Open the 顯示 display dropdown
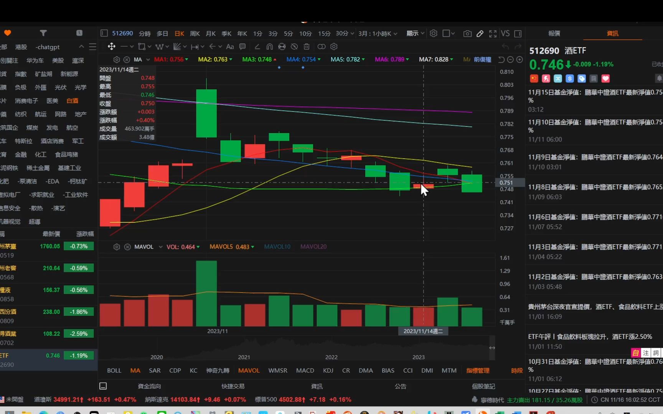663x414 pixels. 416,33
